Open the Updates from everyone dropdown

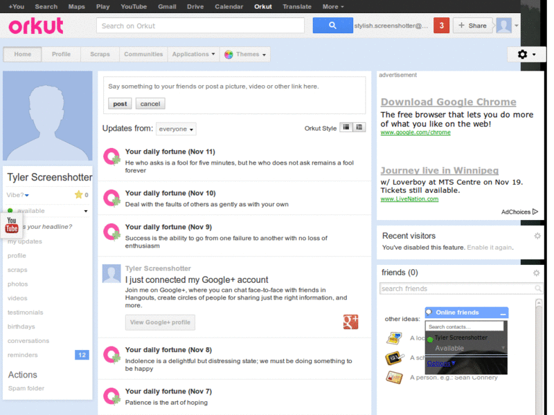point(176,129)
